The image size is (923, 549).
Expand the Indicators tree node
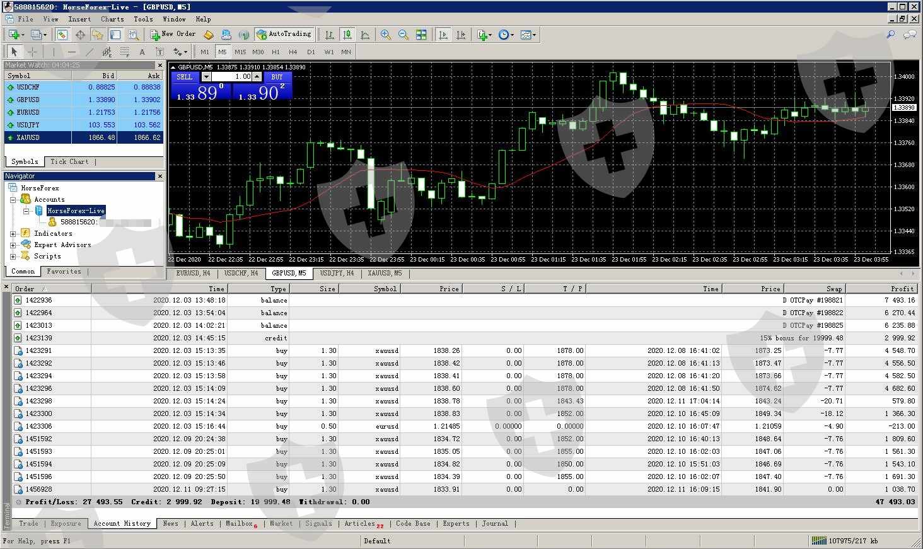pos(13,233)
